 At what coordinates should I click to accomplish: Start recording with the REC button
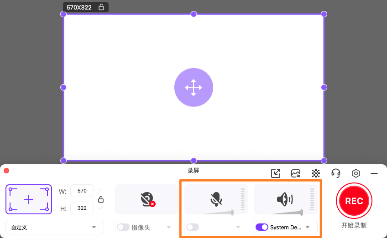[354, 201]
